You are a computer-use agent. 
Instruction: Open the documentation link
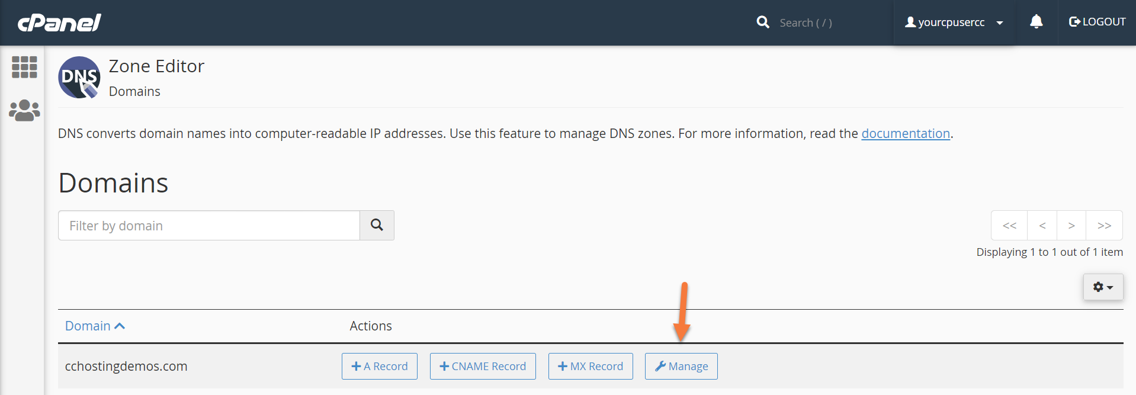click(x=905, y=133)
